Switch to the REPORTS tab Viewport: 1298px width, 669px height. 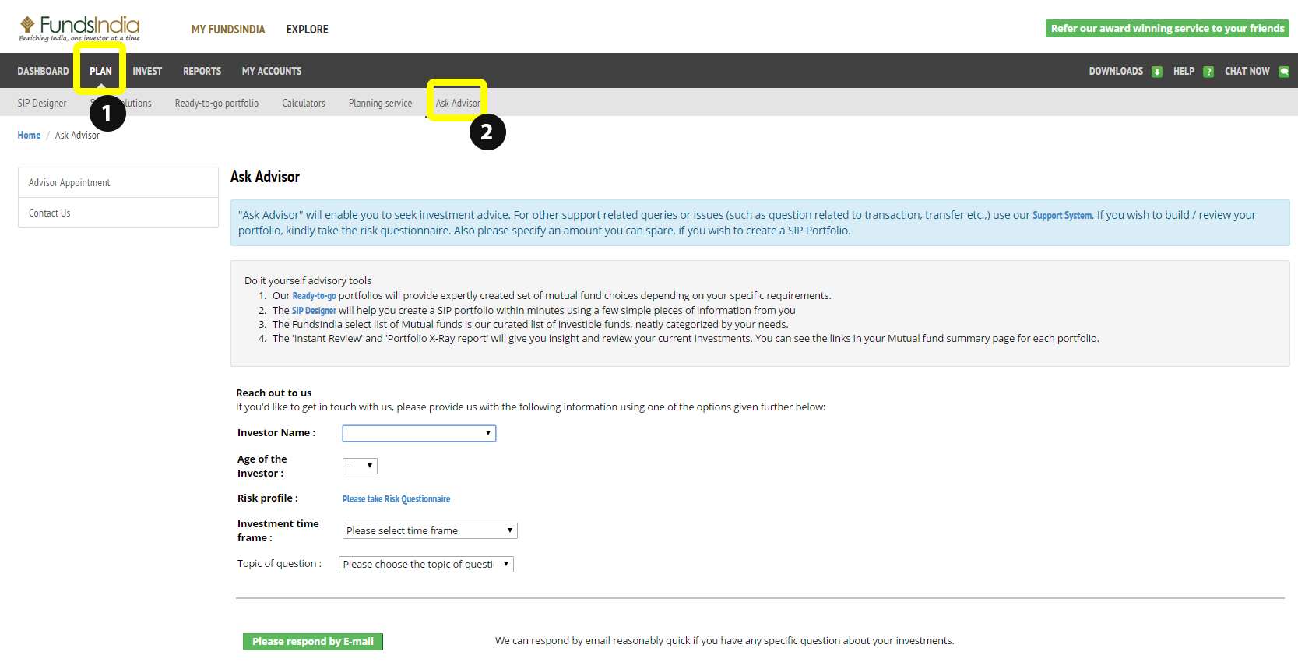tap(202, 71)
